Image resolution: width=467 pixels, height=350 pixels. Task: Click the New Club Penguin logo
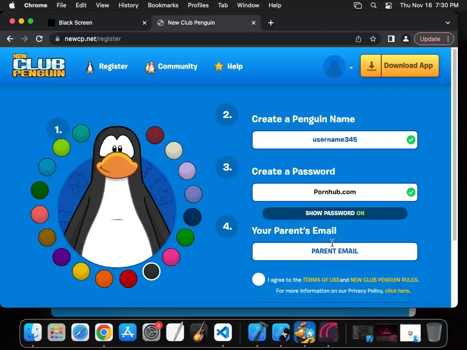(x=39, y=66)
